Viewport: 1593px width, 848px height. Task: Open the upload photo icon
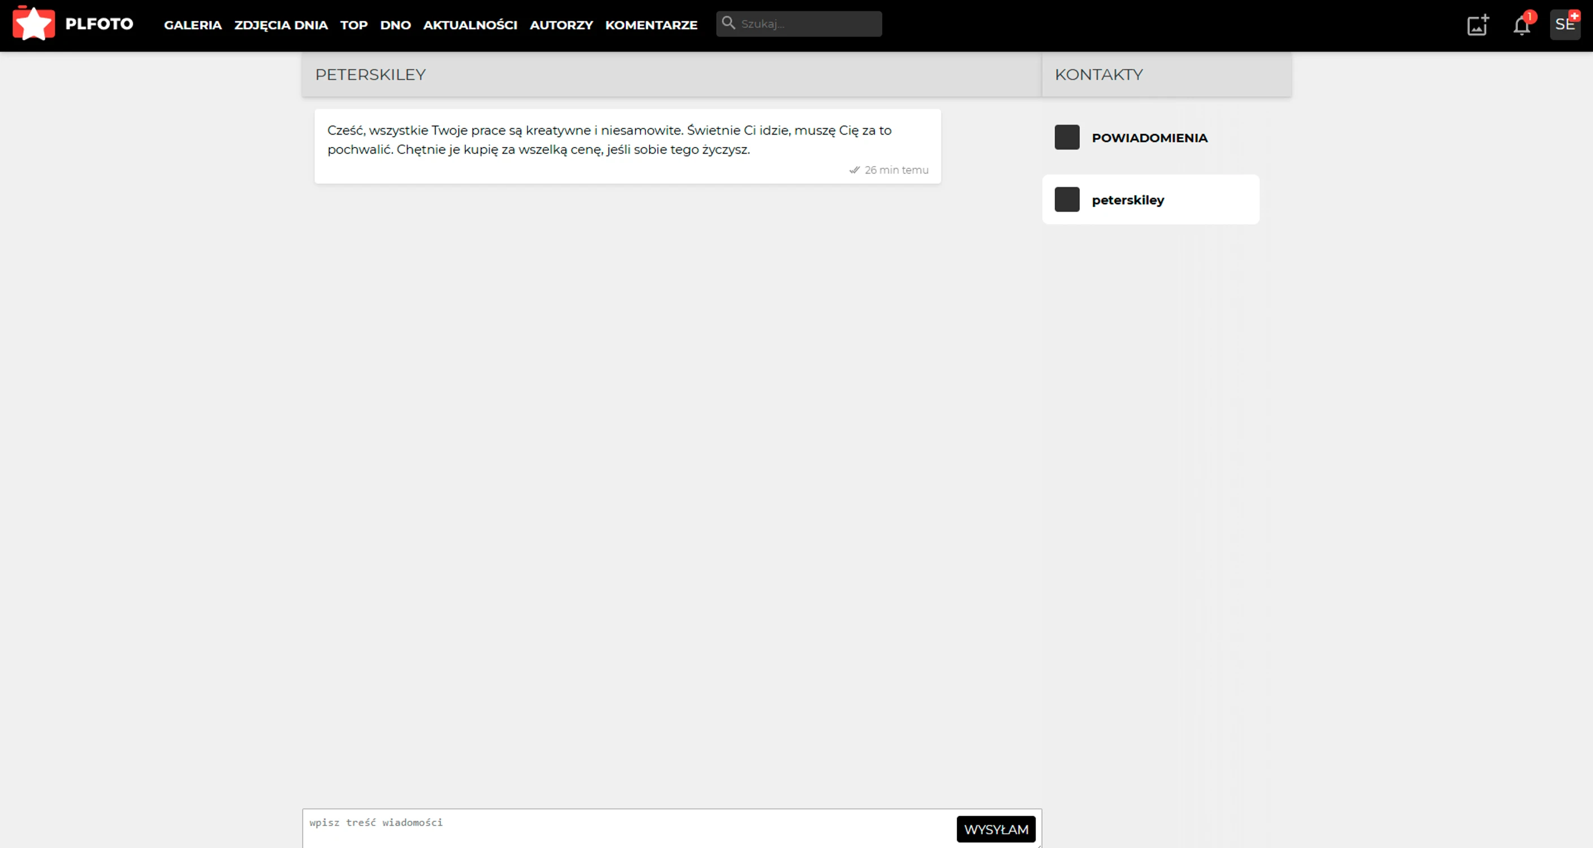pyautogui.click(x=1477, y=25)
